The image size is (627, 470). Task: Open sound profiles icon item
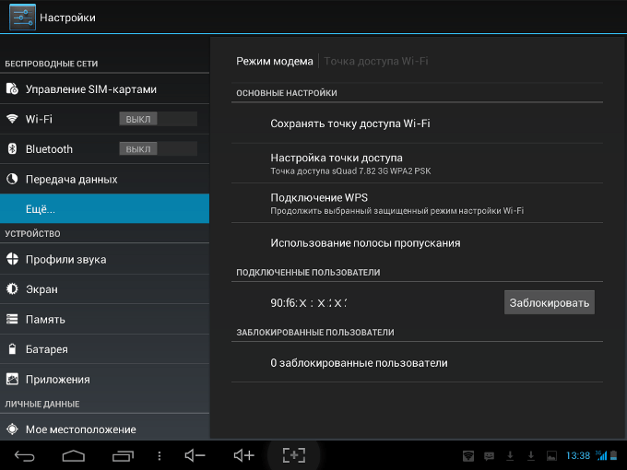pyautogui.click(x=12, y=259)
